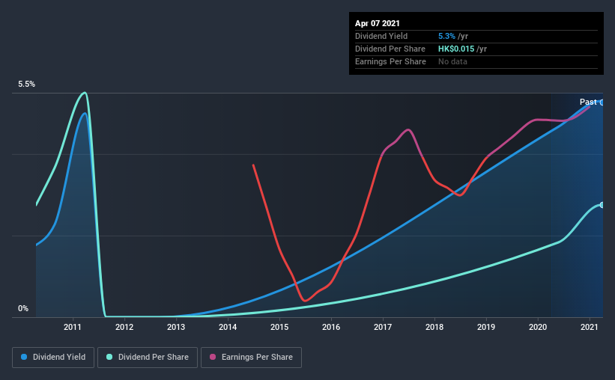Click the 2011 x-axis label

(73, 327)
